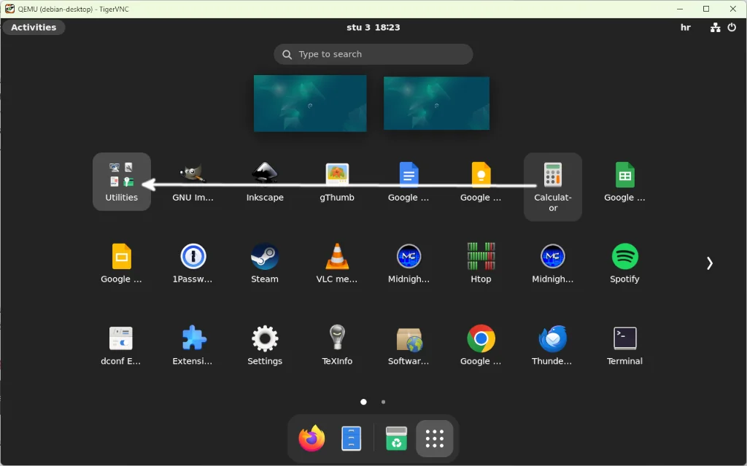Start the Htop system monitor
Viewport: 747px width, 466px height.
(x=480, y=257)
